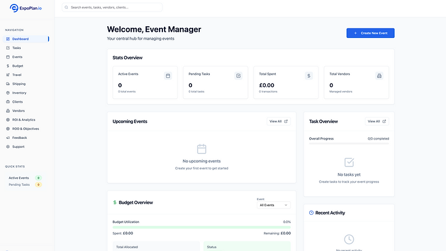Click the Budget Utilization progress bar
Screen dimensions: 446x251
tap(202, 228)
